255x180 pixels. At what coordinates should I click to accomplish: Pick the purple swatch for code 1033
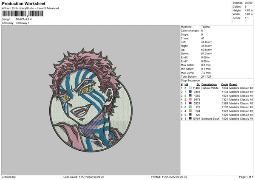click(x=190, y=96)
